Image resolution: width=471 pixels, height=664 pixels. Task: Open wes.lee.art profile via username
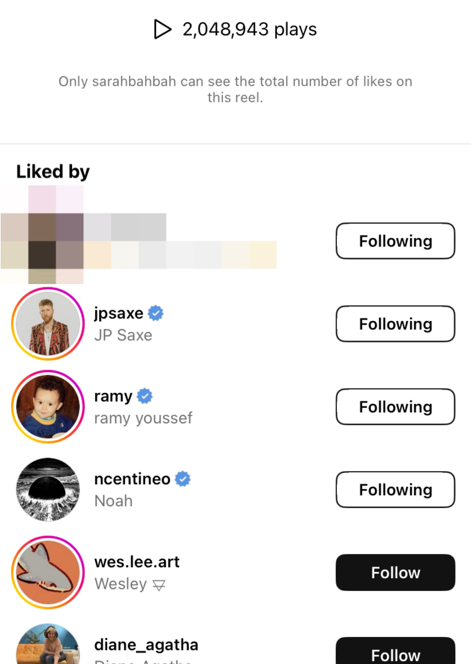click(x=137, y=562)
